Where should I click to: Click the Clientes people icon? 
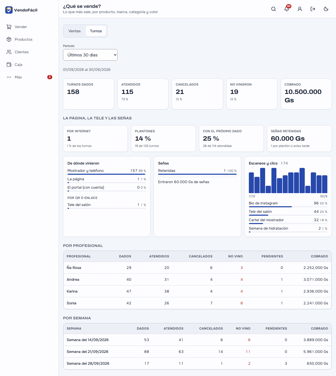click(x=9, y=52)
